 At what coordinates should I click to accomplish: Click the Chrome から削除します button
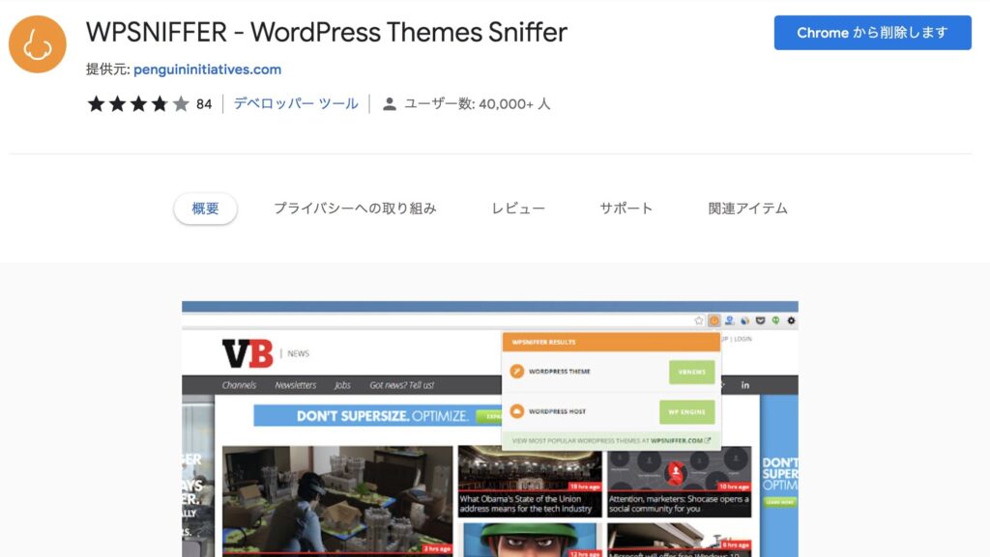tap(873, 33)
